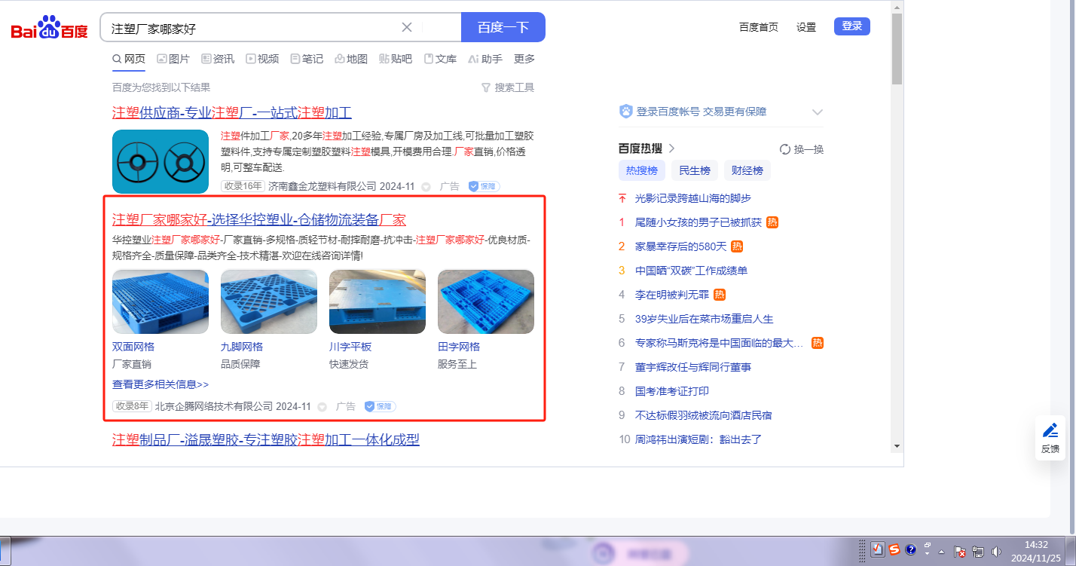
Task: Clear the search box with X icon
Action: (x=407, y=27)
